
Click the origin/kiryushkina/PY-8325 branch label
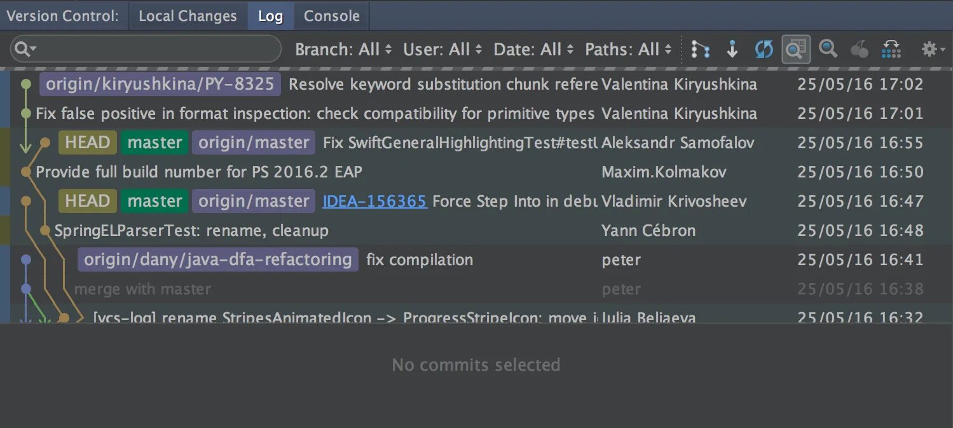(x=160, y=84)
